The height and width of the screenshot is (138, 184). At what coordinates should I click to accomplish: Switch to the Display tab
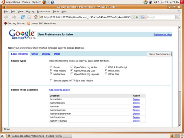pos(46,54)
